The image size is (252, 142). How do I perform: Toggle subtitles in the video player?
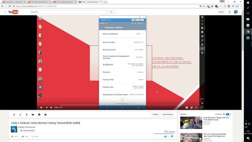(187, 108)
